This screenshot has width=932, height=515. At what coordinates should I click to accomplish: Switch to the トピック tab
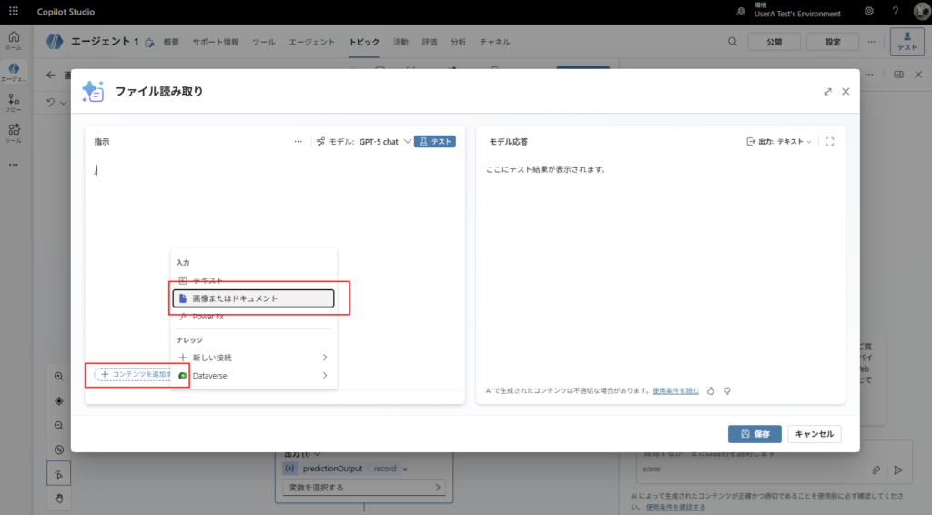point(364,42)
